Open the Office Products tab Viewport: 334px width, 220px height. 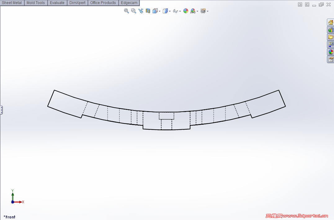[x=103, y=3]
